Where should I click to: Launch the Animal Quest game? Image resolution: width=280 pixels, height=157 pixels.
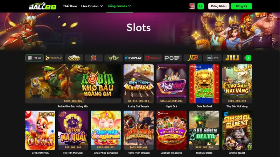click(237, 130)
